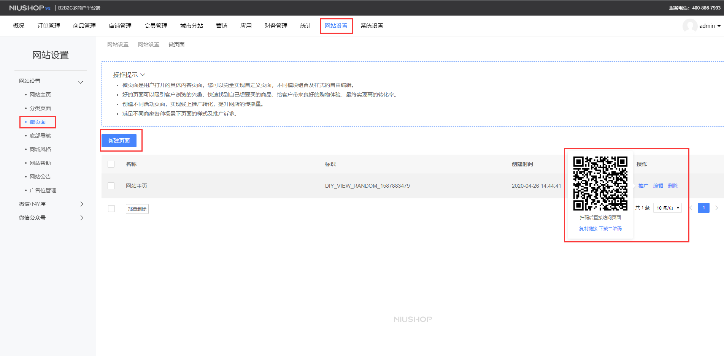Click the 编辑 link for 网站主页
The height and width of the screenshot is (356, 724).
pos(658,186)
